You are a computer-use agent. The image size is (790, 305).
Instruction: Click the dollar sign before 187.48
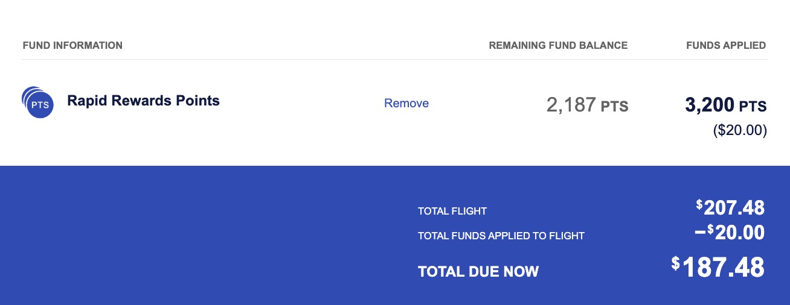click(676, 263)
